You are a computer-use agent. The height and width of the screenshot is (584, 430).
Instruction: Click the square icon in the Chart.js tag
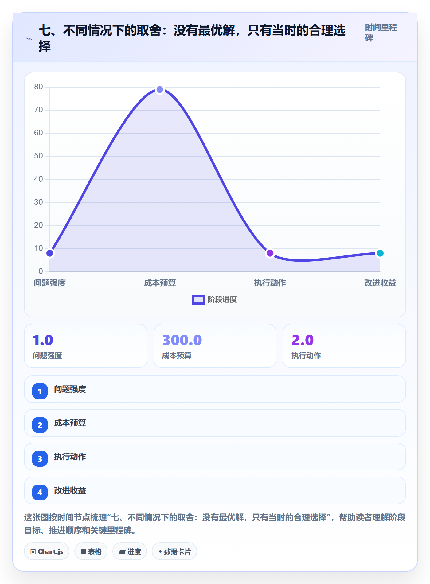click(x=33, y=552)
